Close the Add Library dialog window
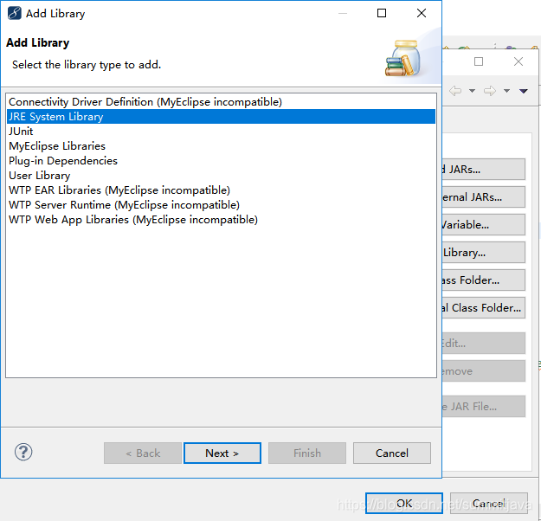The height and width of the screenshot is (521, 541). [422, 13]
